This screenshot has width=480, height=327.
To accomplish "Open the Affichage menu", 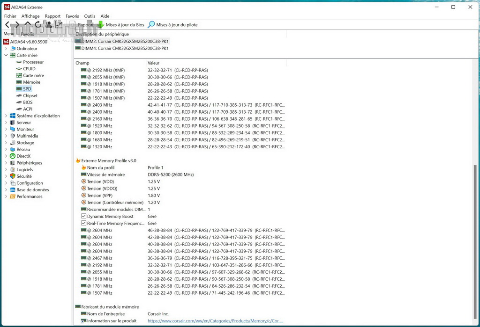I will click(x=30, y=16).
